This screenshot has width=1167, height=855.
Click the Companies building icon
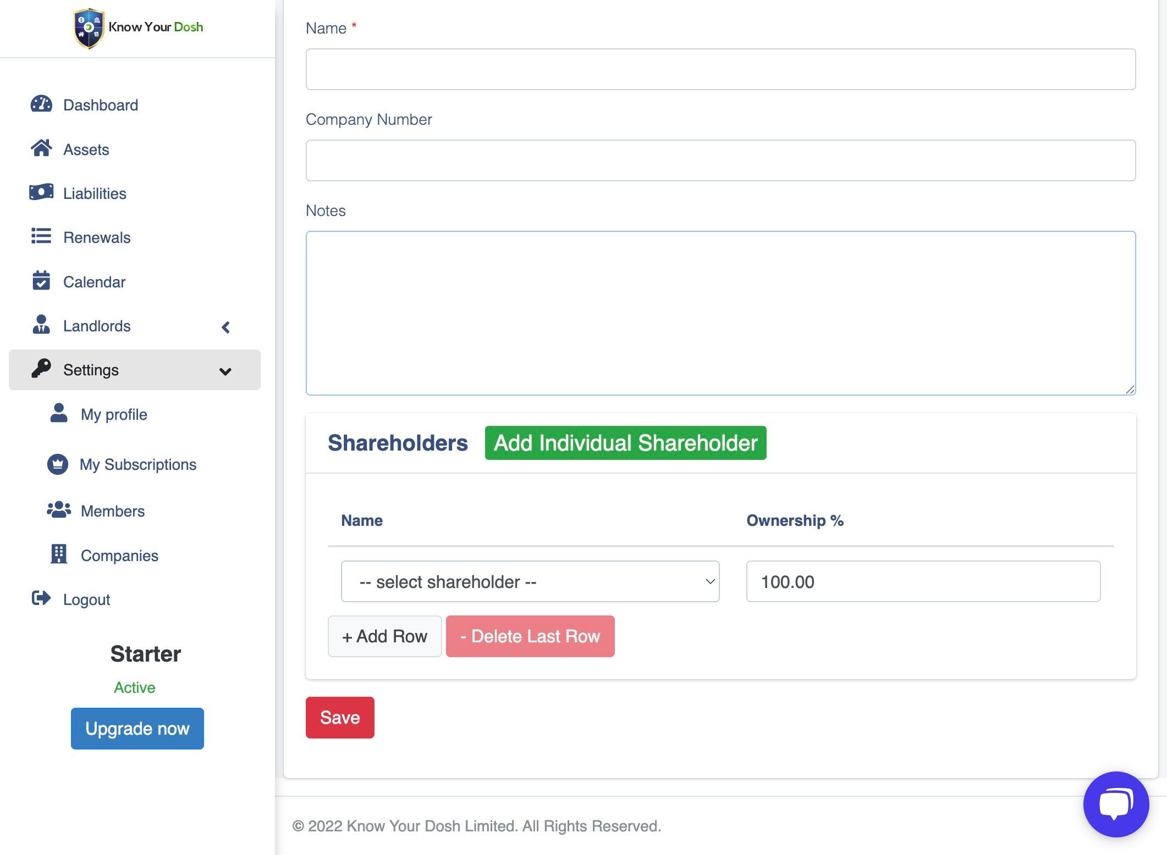click(59, 554)
